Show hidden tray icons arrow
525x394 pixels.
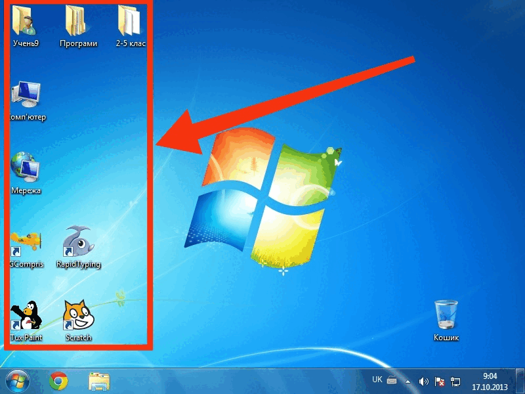pyautogui.click(x=408, y=382)
